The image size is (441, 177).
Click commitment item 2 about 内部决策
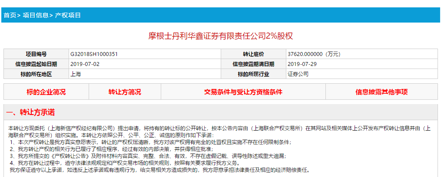point(111,149)
